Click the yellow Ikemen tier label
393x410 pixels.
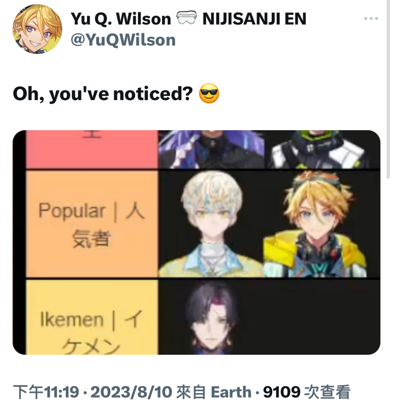pos(92,318)
